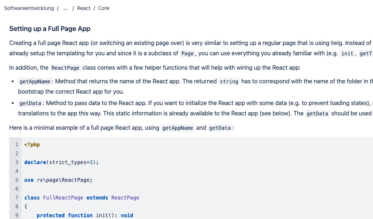Click the getData code after 'The'
373x219 pixels.
click(317, 114)
